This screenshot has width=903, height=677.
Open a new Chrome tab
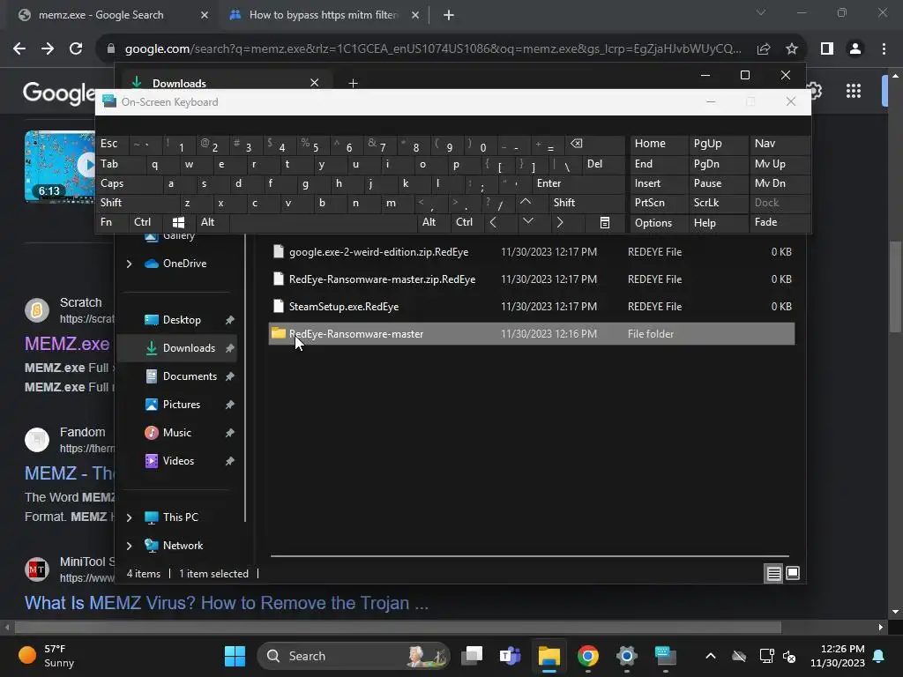coord(449,15)
